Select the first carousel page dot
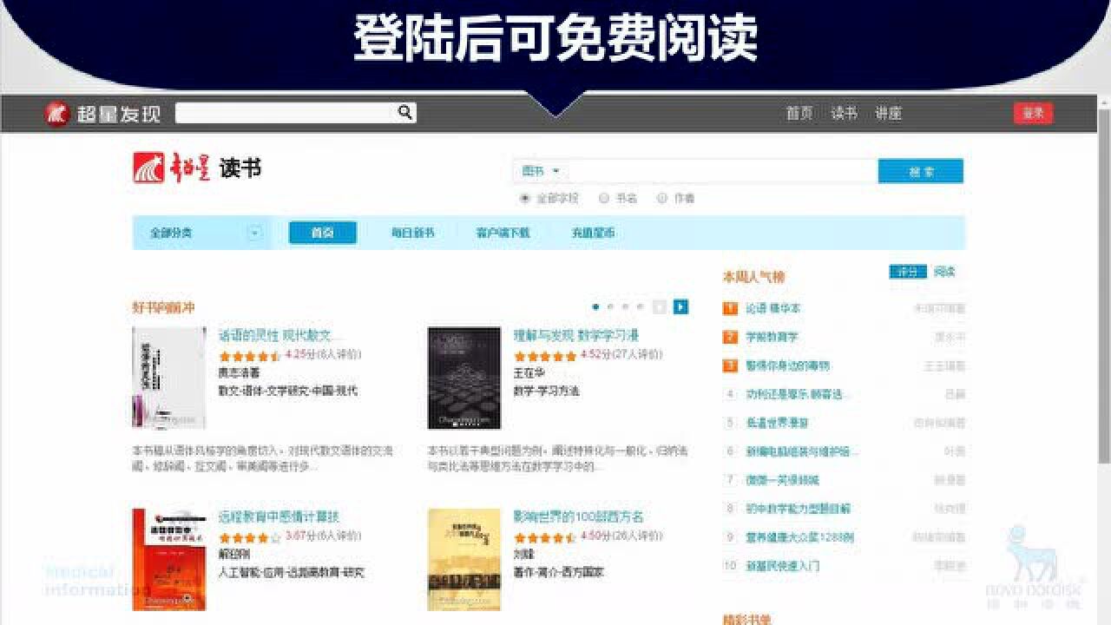The width and height of the screenshot is (1111, 625). tap(595, 306)
